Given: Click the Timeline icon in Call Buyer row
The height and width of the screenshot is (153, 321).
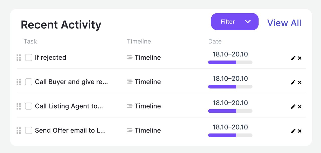Looking at the screenshot, I should 130,82.
